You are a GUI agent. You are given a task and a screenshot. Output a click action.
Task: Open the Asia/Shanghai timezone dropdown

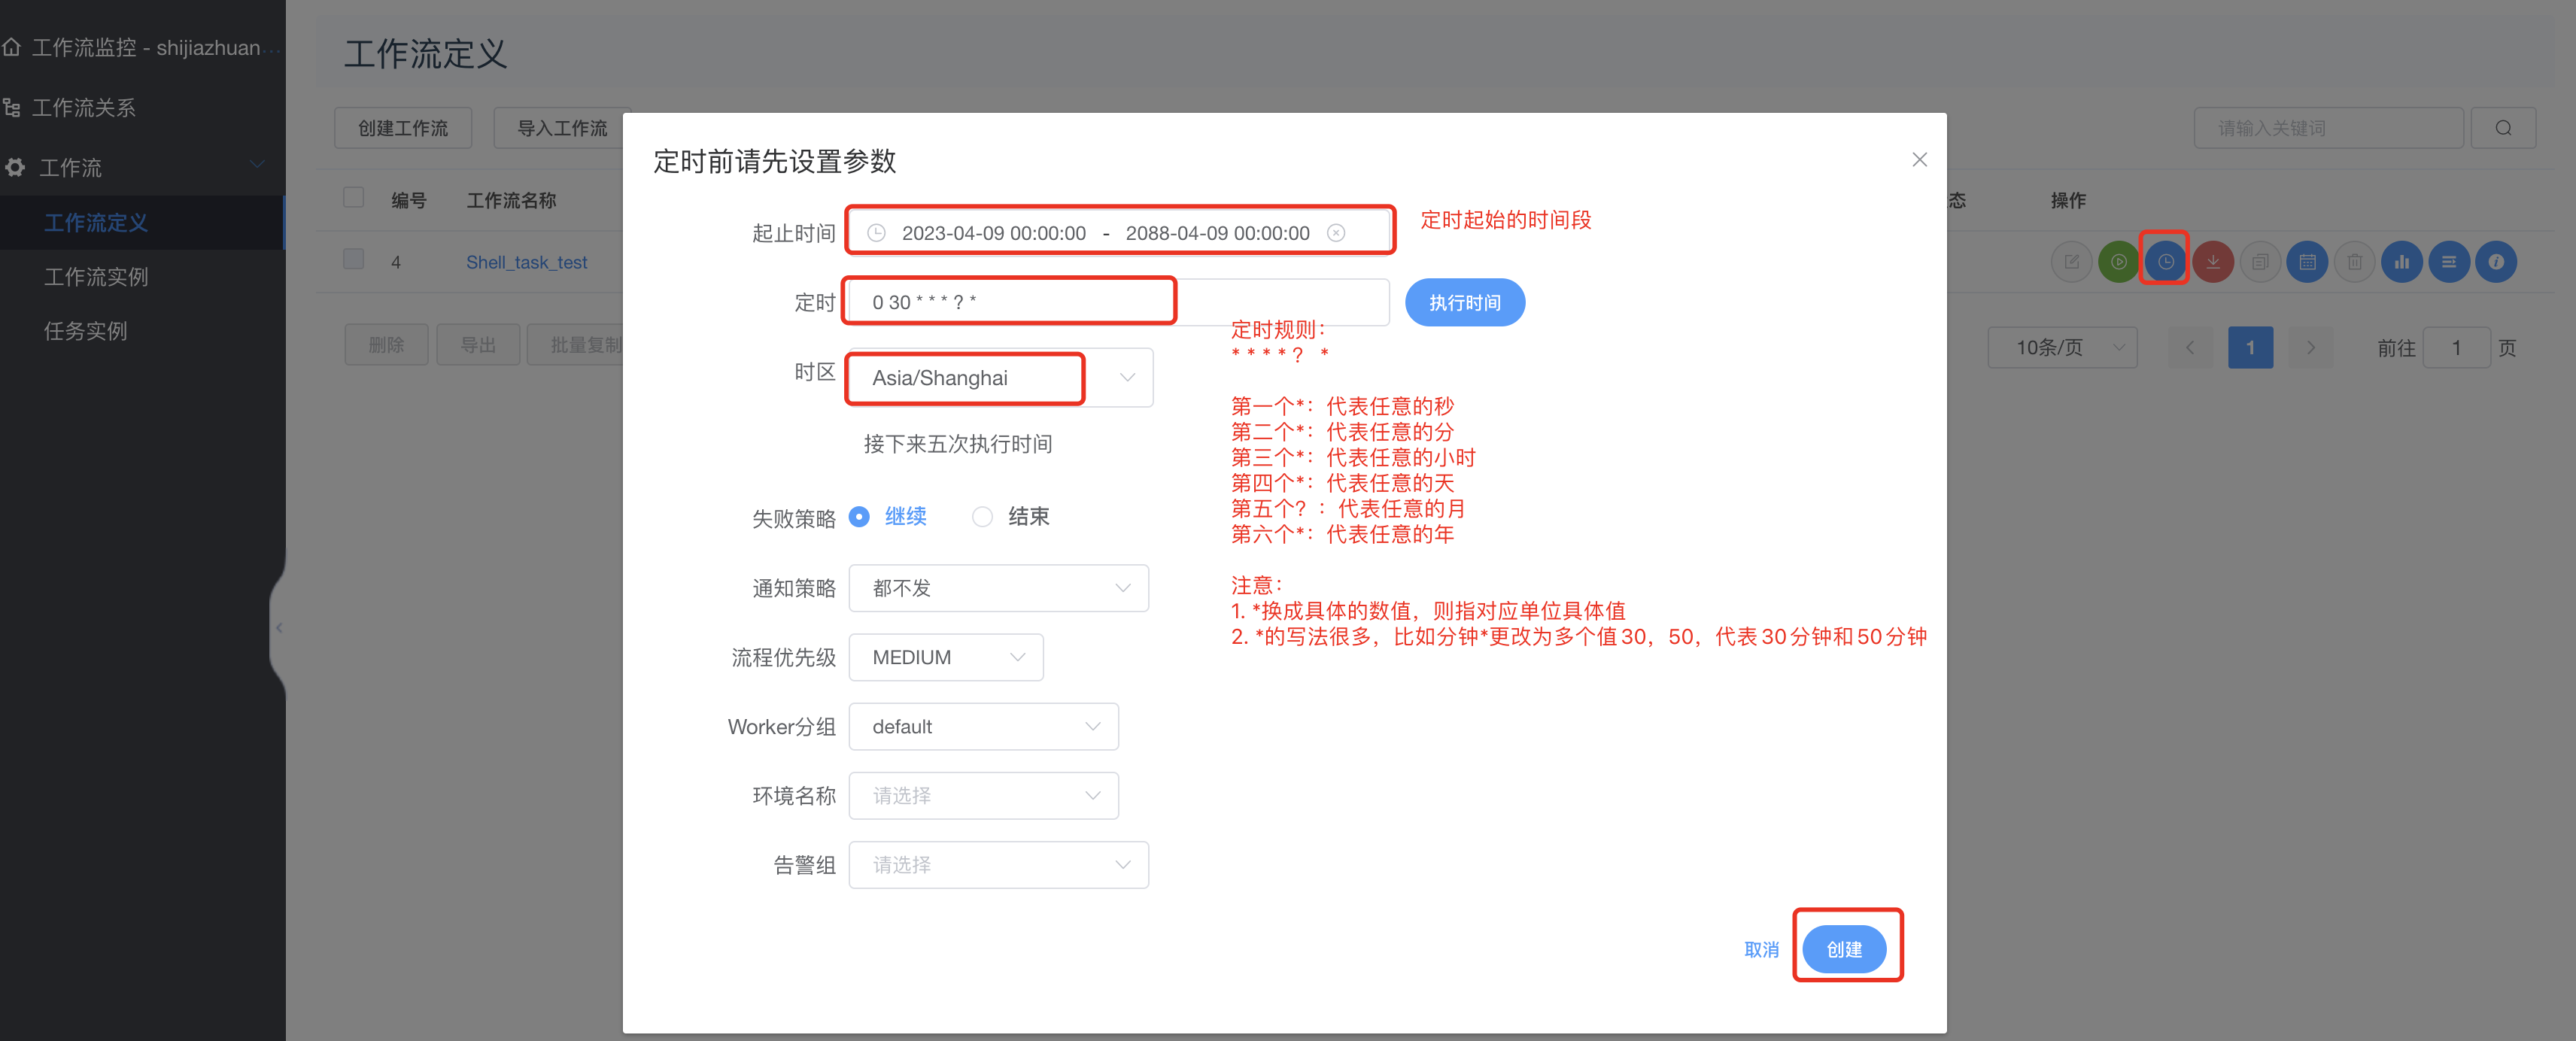(x=1000, y=378)
